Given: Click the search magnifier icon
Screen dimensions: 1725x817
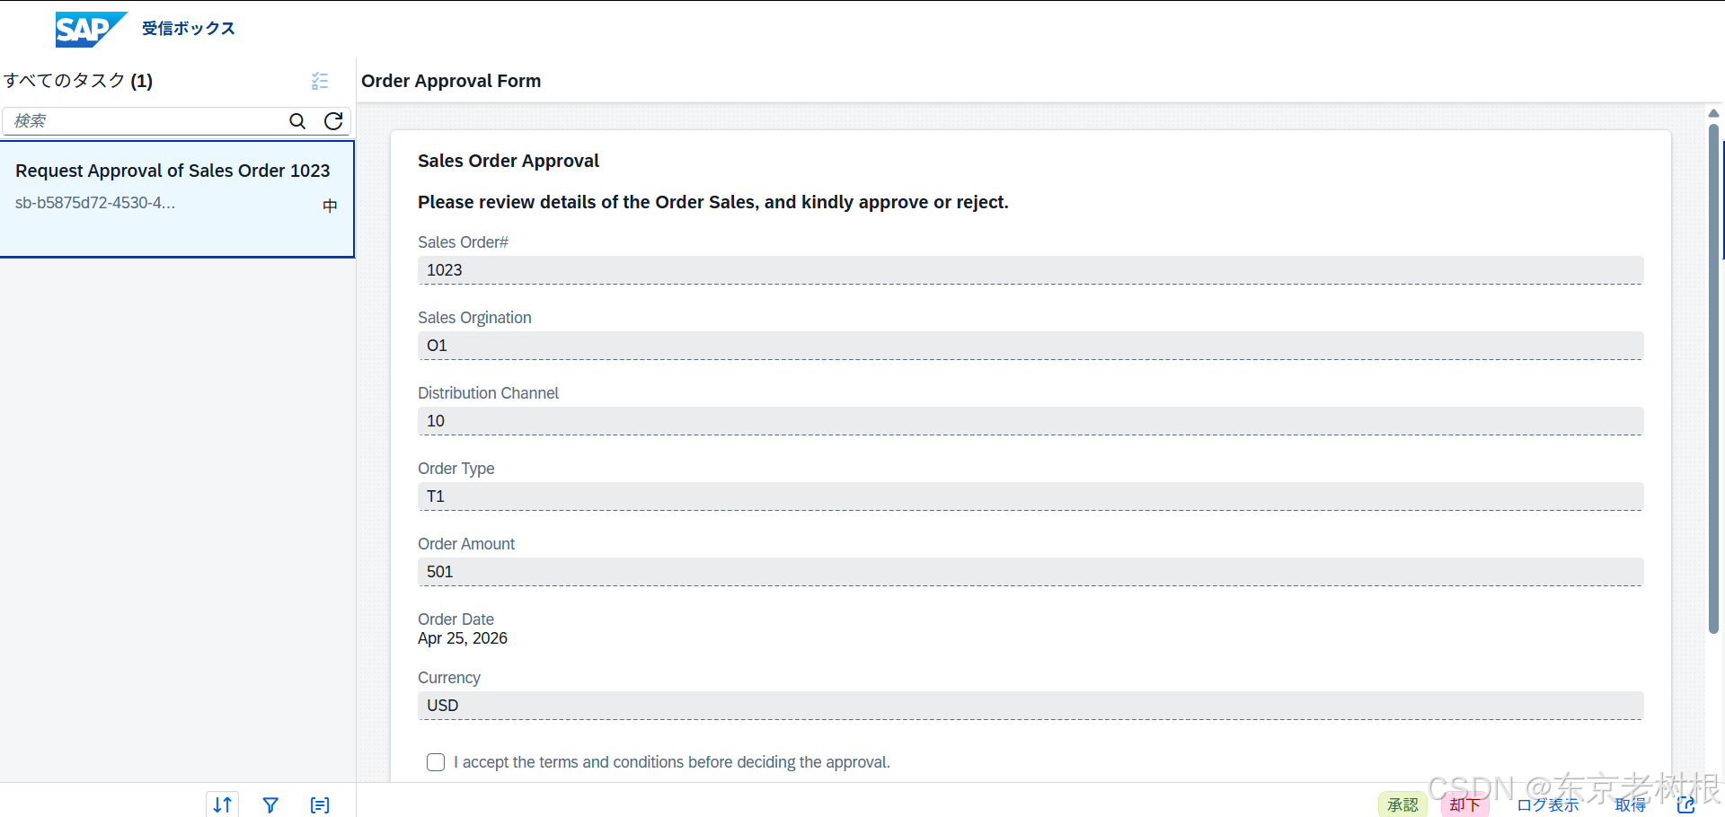Looking at the screenshot, I should point(297,121).
